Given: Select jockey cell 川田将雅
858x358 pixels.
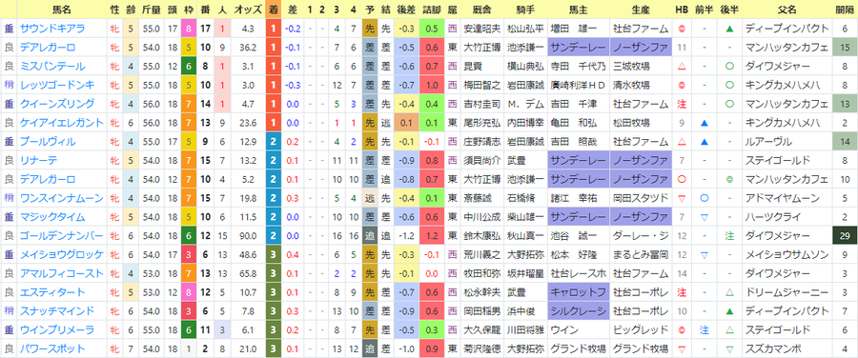Looking at the screenshot, I should coord(525,330).
